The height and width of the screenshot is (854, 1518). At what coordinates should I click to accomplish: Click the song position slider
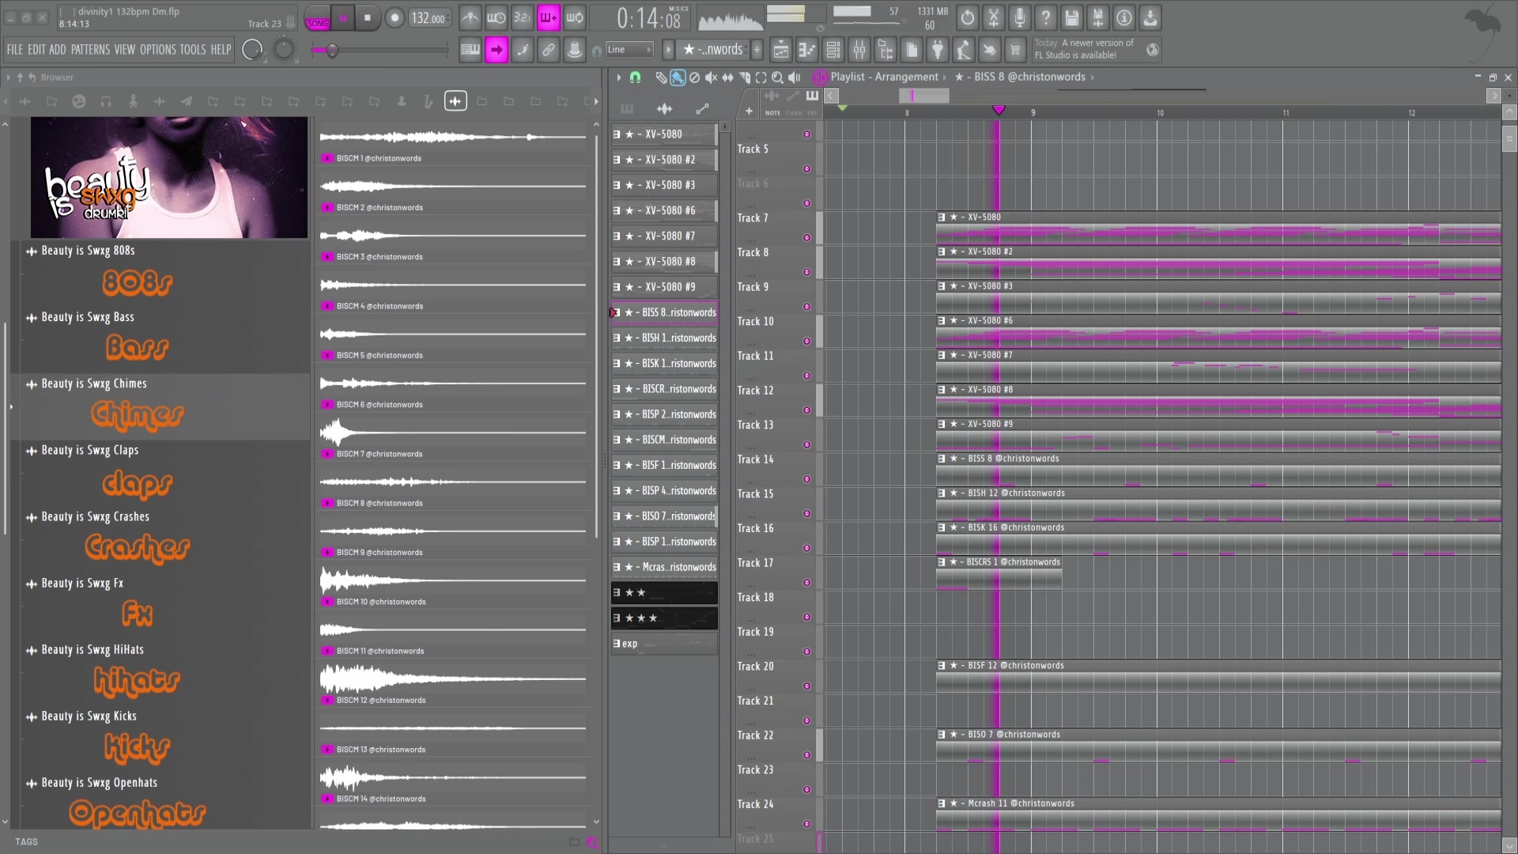[380, 51]
